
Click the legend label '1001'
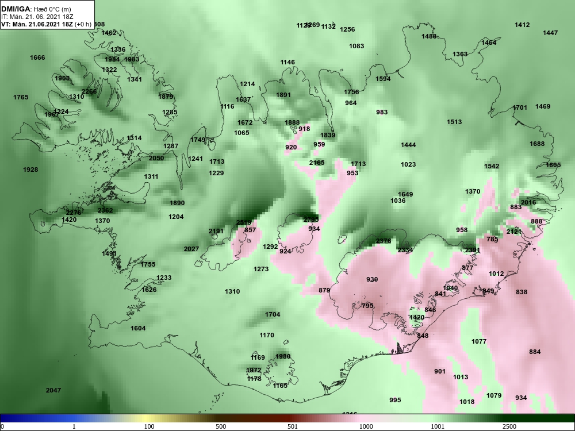438,426
